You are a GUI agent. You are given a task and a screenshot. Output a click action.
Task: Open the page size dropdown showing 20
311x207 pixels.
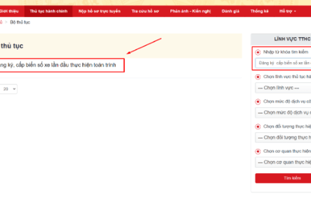(8, 89)
